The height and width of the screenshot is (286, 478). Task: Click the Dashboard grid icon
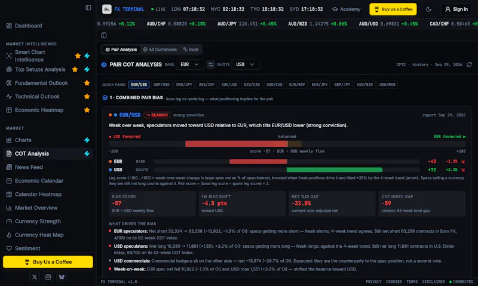coord(9,26)
